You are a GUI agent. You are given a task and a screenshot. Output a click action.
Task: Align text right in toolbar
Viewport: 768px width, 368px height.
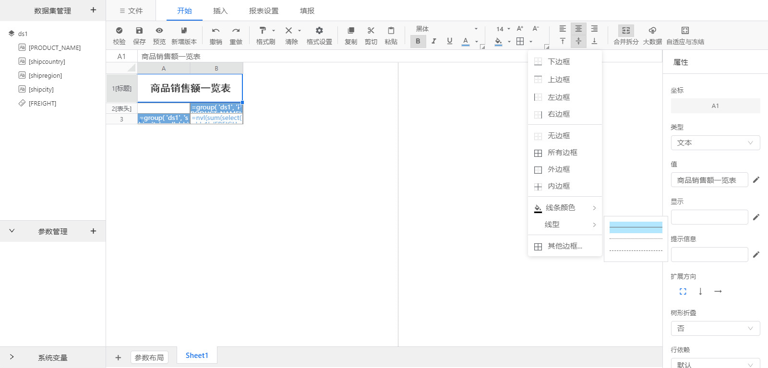pos(594,29)
